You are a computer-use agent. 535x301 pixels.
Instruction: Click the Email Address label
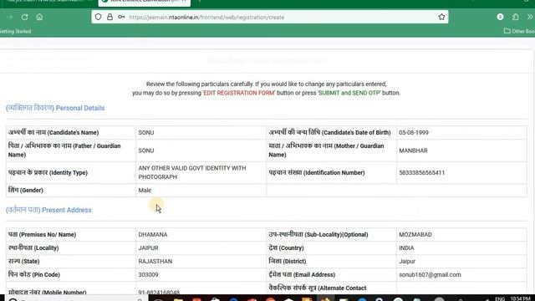click(x=302, y=274)
